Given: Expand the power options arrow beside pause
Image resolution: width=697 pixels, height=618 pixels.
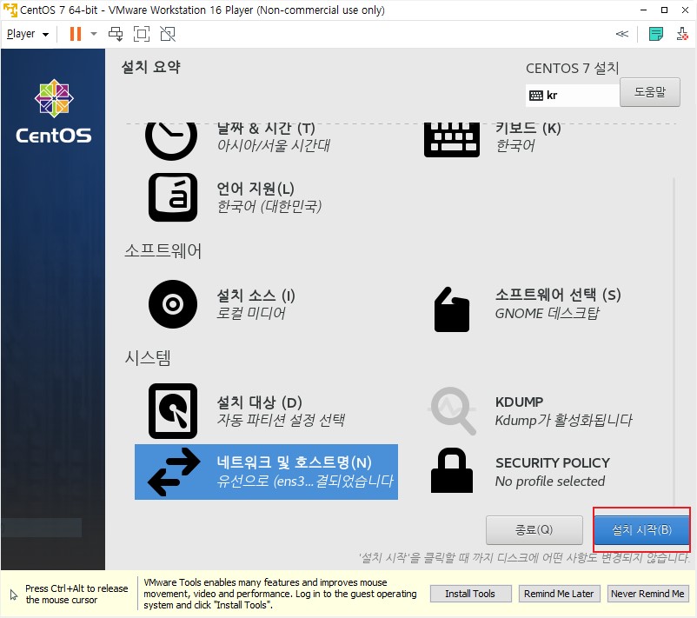Looking at the screenshot, I should pos(93,34).
